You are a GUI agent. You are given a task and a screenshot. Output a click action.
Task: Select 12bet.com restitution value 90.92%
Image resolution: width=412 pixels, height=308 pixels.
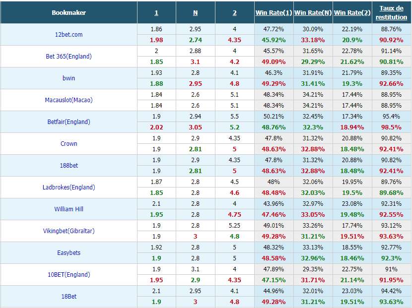391,40
